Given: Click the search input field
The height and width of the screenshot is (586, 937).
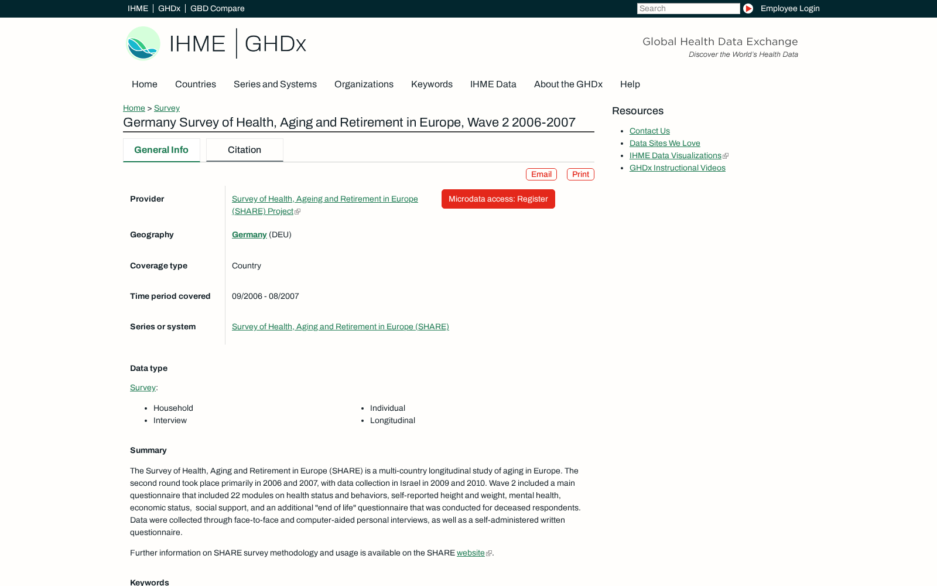Looking at the screenshot, I should click(689, 8).
